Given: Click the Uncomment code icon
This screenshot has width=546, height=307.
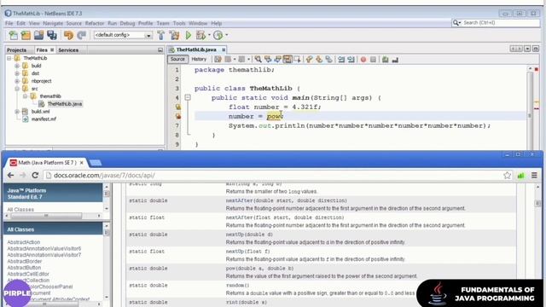Looking at the screenshot, I should tap(395, 60).
